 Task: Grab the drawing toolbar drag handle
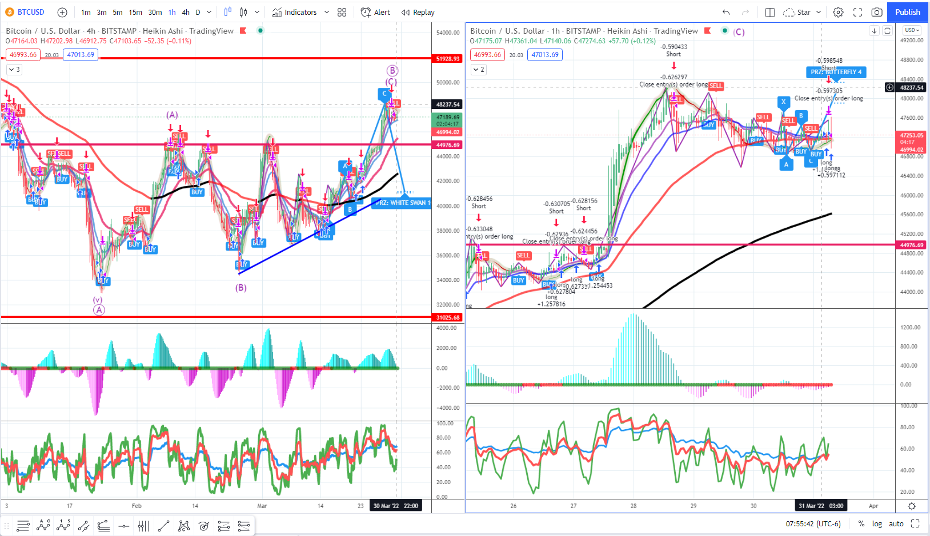coord(7,526)
